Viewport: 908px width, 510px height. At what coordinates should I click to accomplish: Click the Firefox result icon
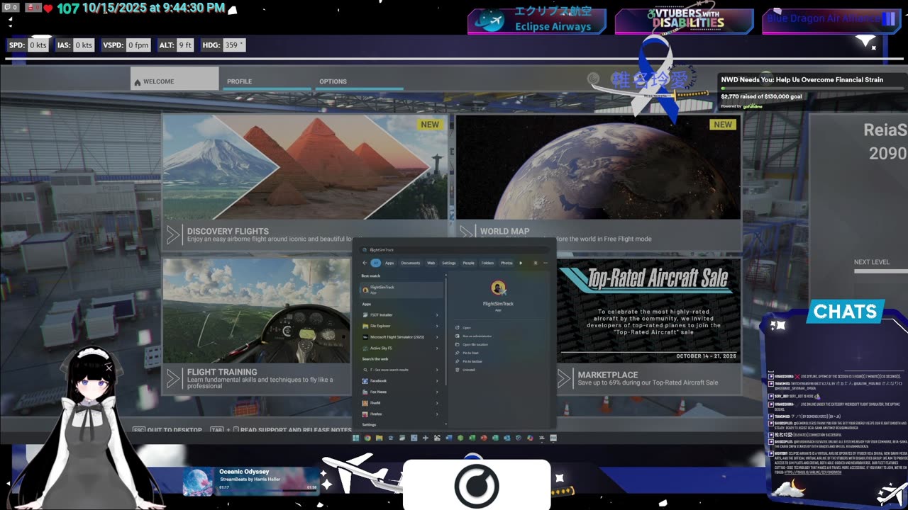(x=365, y=414)
